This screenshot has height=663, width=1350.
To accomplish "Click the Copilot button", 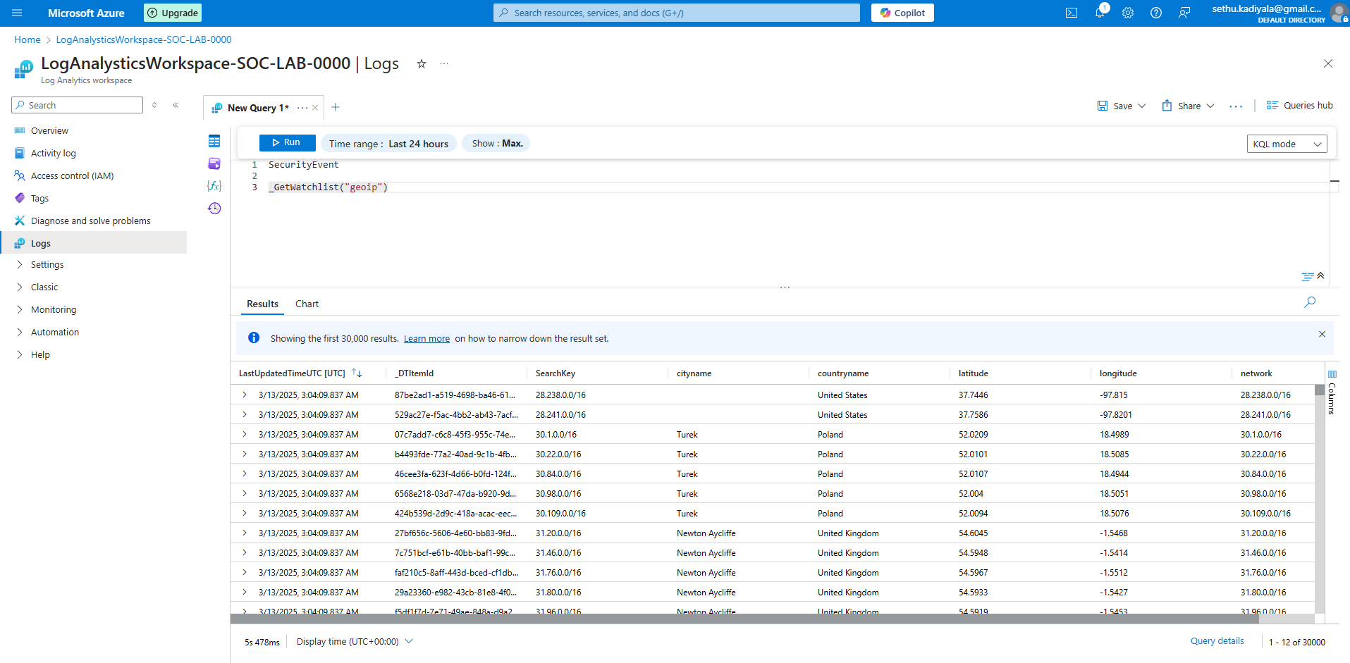I will [x=902, y=13].
